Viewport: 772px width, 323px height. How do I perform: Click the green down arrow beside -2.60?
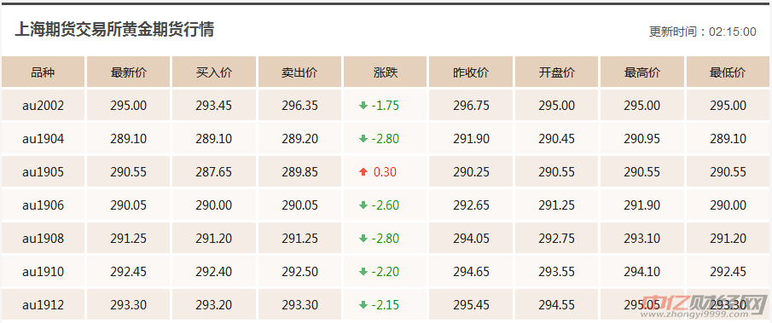363,205
